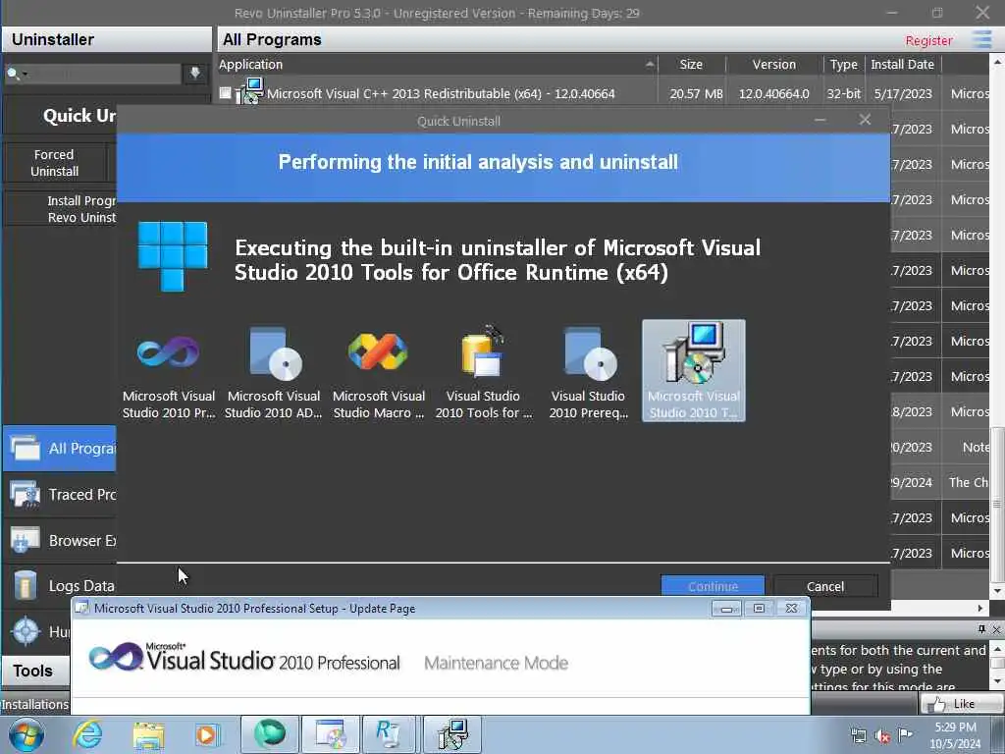Sort list by Application column header
The image size is (1005, 754).
[x=437, y=64]
